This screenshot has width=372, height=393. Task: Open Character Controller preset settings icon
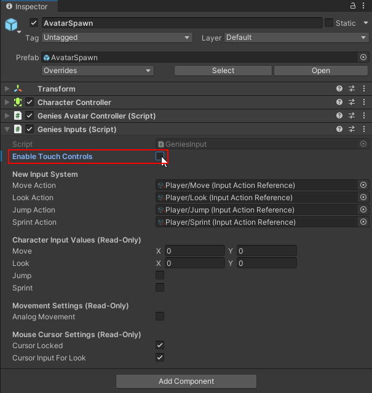click(352, 103)
